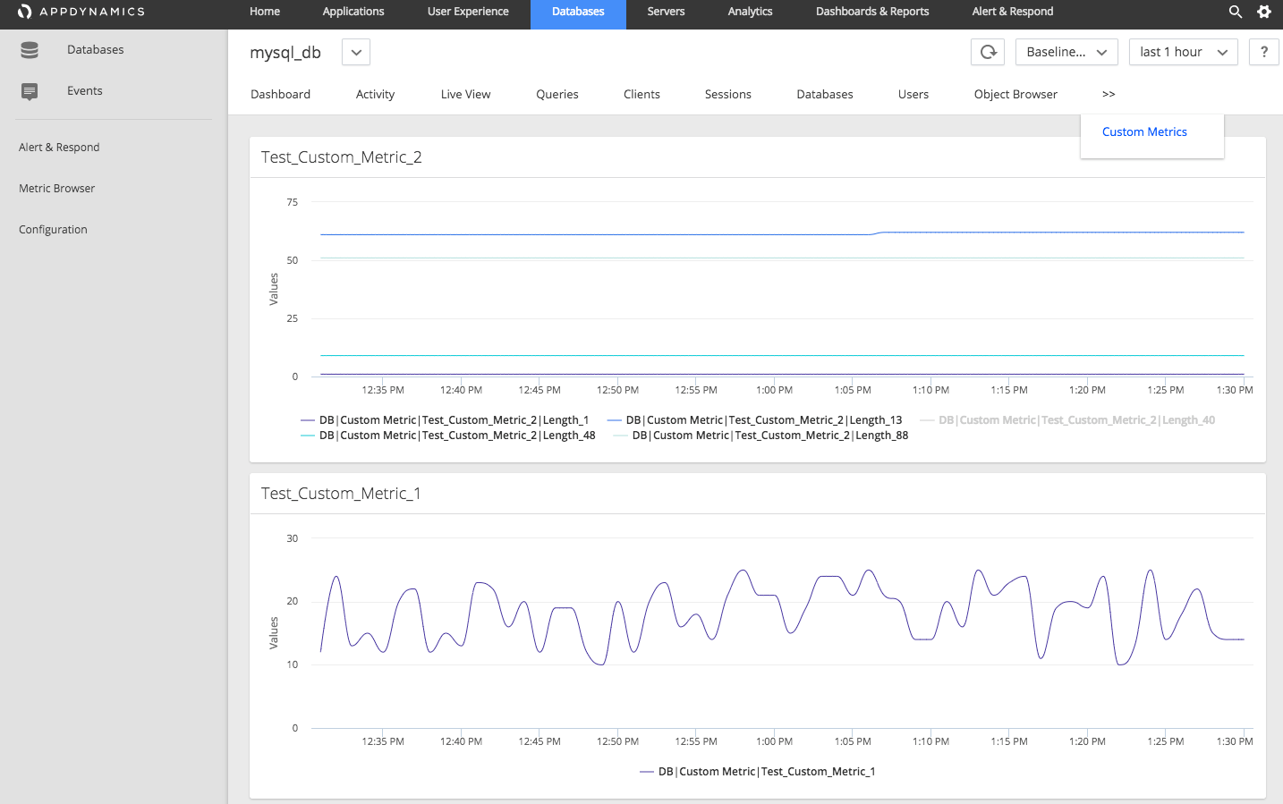Open the Baseline dropdown
The width and height of the screenshot is (1283, 804).
pyautogui.click(x=1066, y=52)
